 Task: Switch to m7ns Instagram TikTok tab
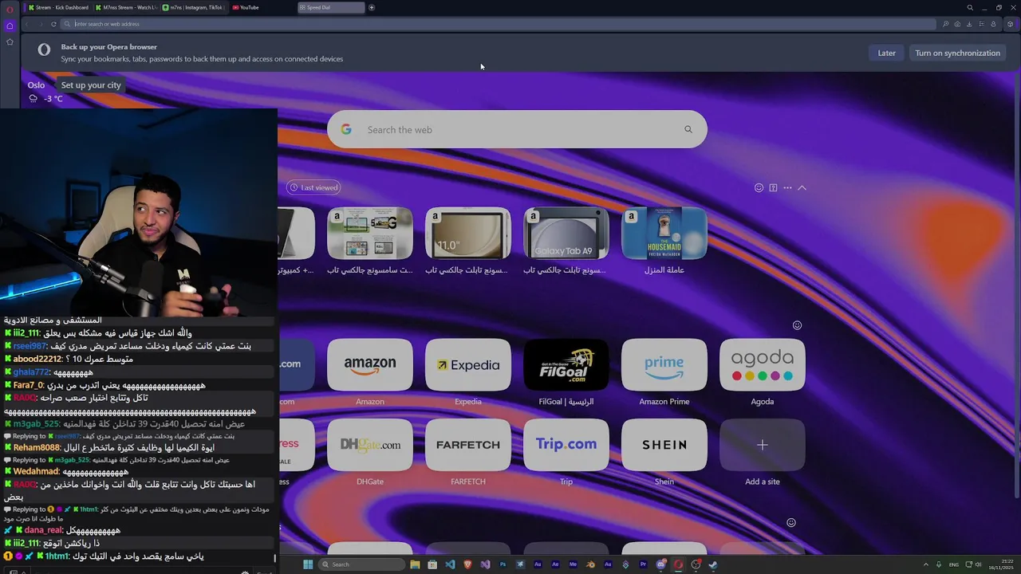pyautogui.click(x=194, y=7)
